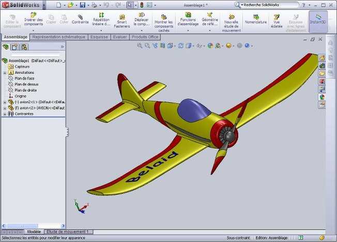Open the Hide/Show Items glasses icon

click(199, 45)
